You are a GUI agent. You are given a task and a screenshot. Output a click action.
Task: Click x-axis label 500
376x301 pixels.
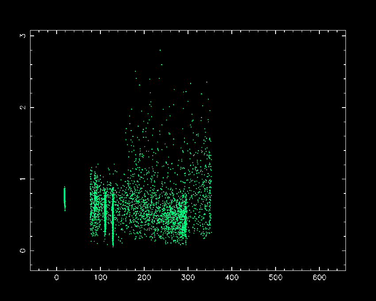point(276,278)
